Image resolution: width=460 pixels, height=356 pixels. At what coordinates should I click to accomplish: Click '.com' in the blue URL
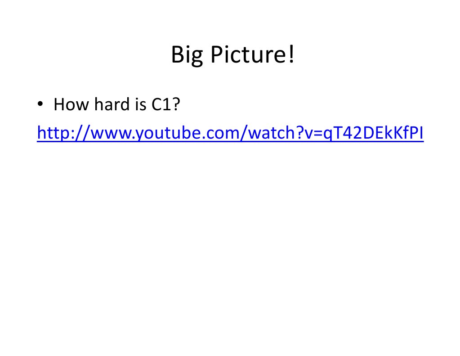pyautogui.click(x=220, y=133)
